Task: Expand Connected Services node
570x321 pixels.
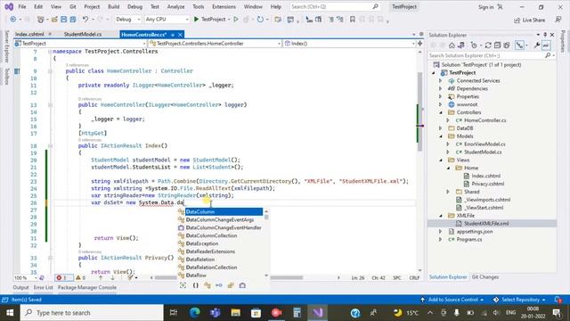Action: click(440, 81)
